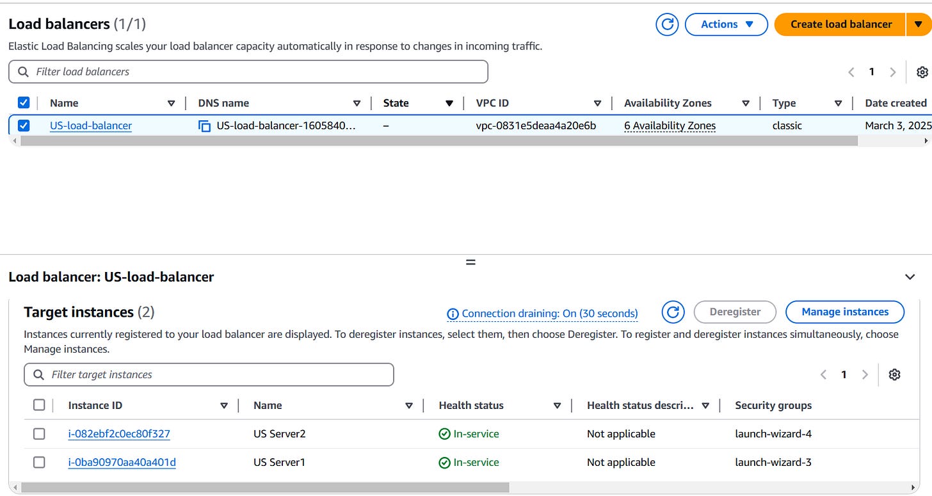Select checkbox for instance i-082ebf2c0ec80f327
The width and height of the screenshot is (932, 496).
point(39,433)
